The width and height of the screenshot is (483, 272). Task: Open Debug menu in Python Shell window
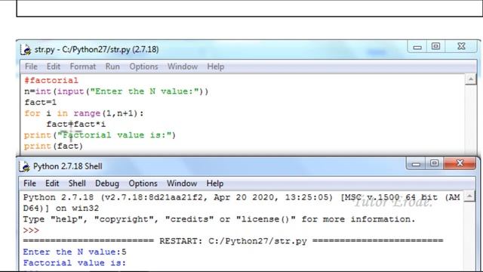tap(107, 184)
